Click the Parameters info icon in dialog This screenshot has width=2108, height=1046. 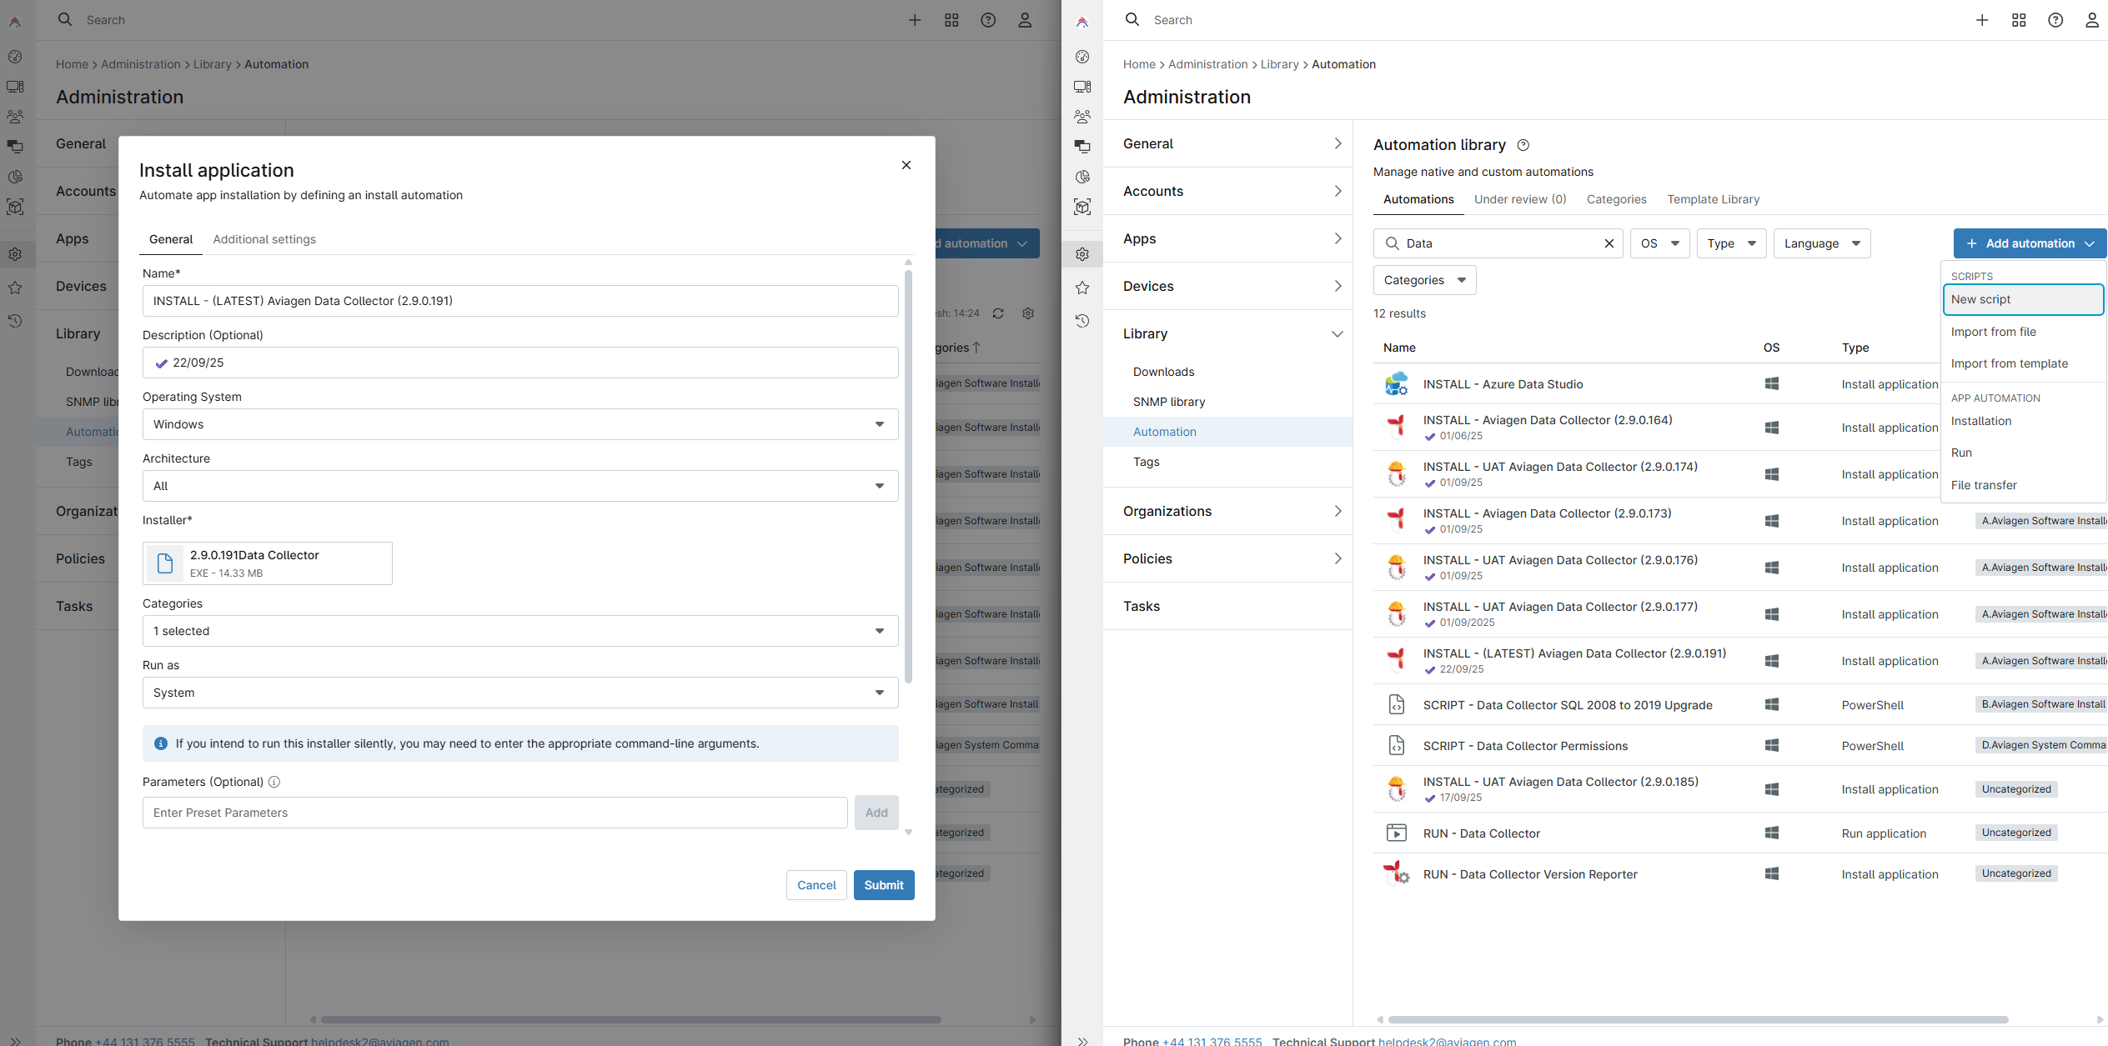(x=274, y=782)
